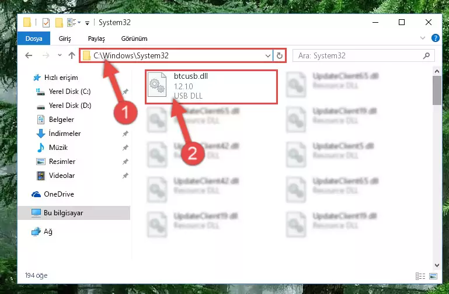The image size is (449, 294).
Task: Click the address bar path C:\Windows\System32
Action: coord(131,55)
